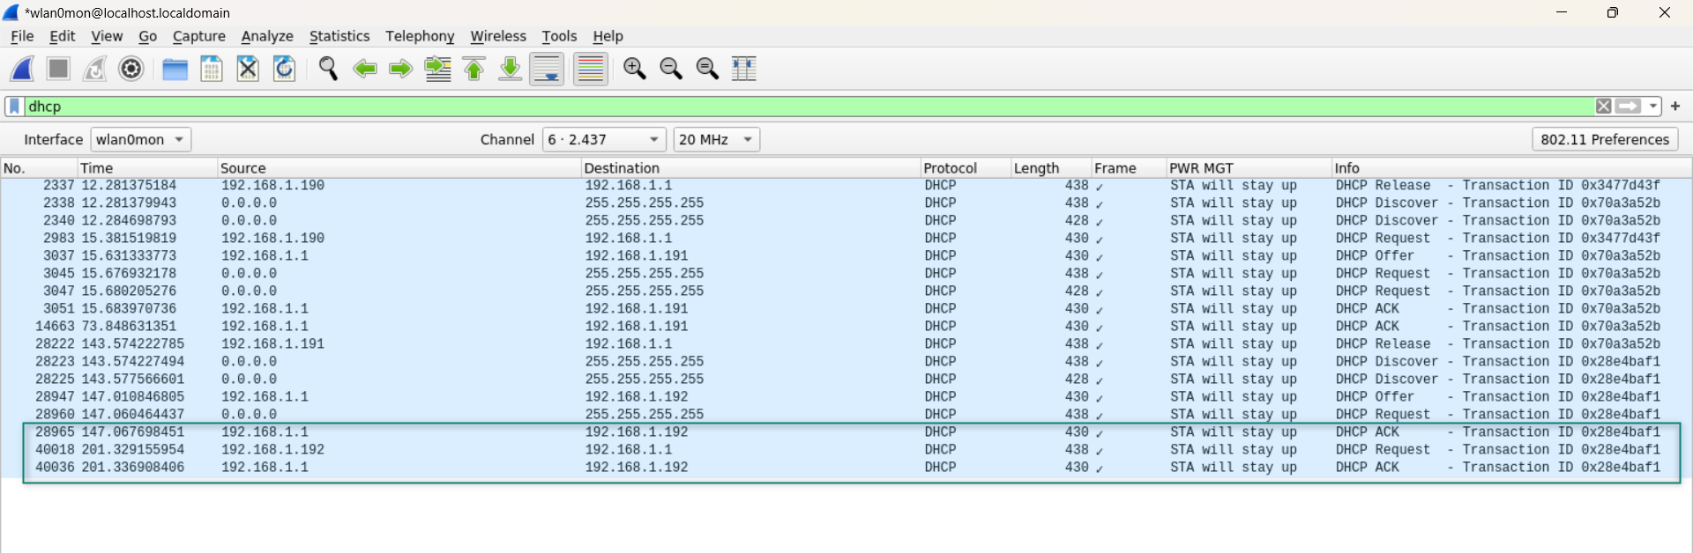Jump to the first packet arrow
The image size is (1693, 553).
(474, 69)
